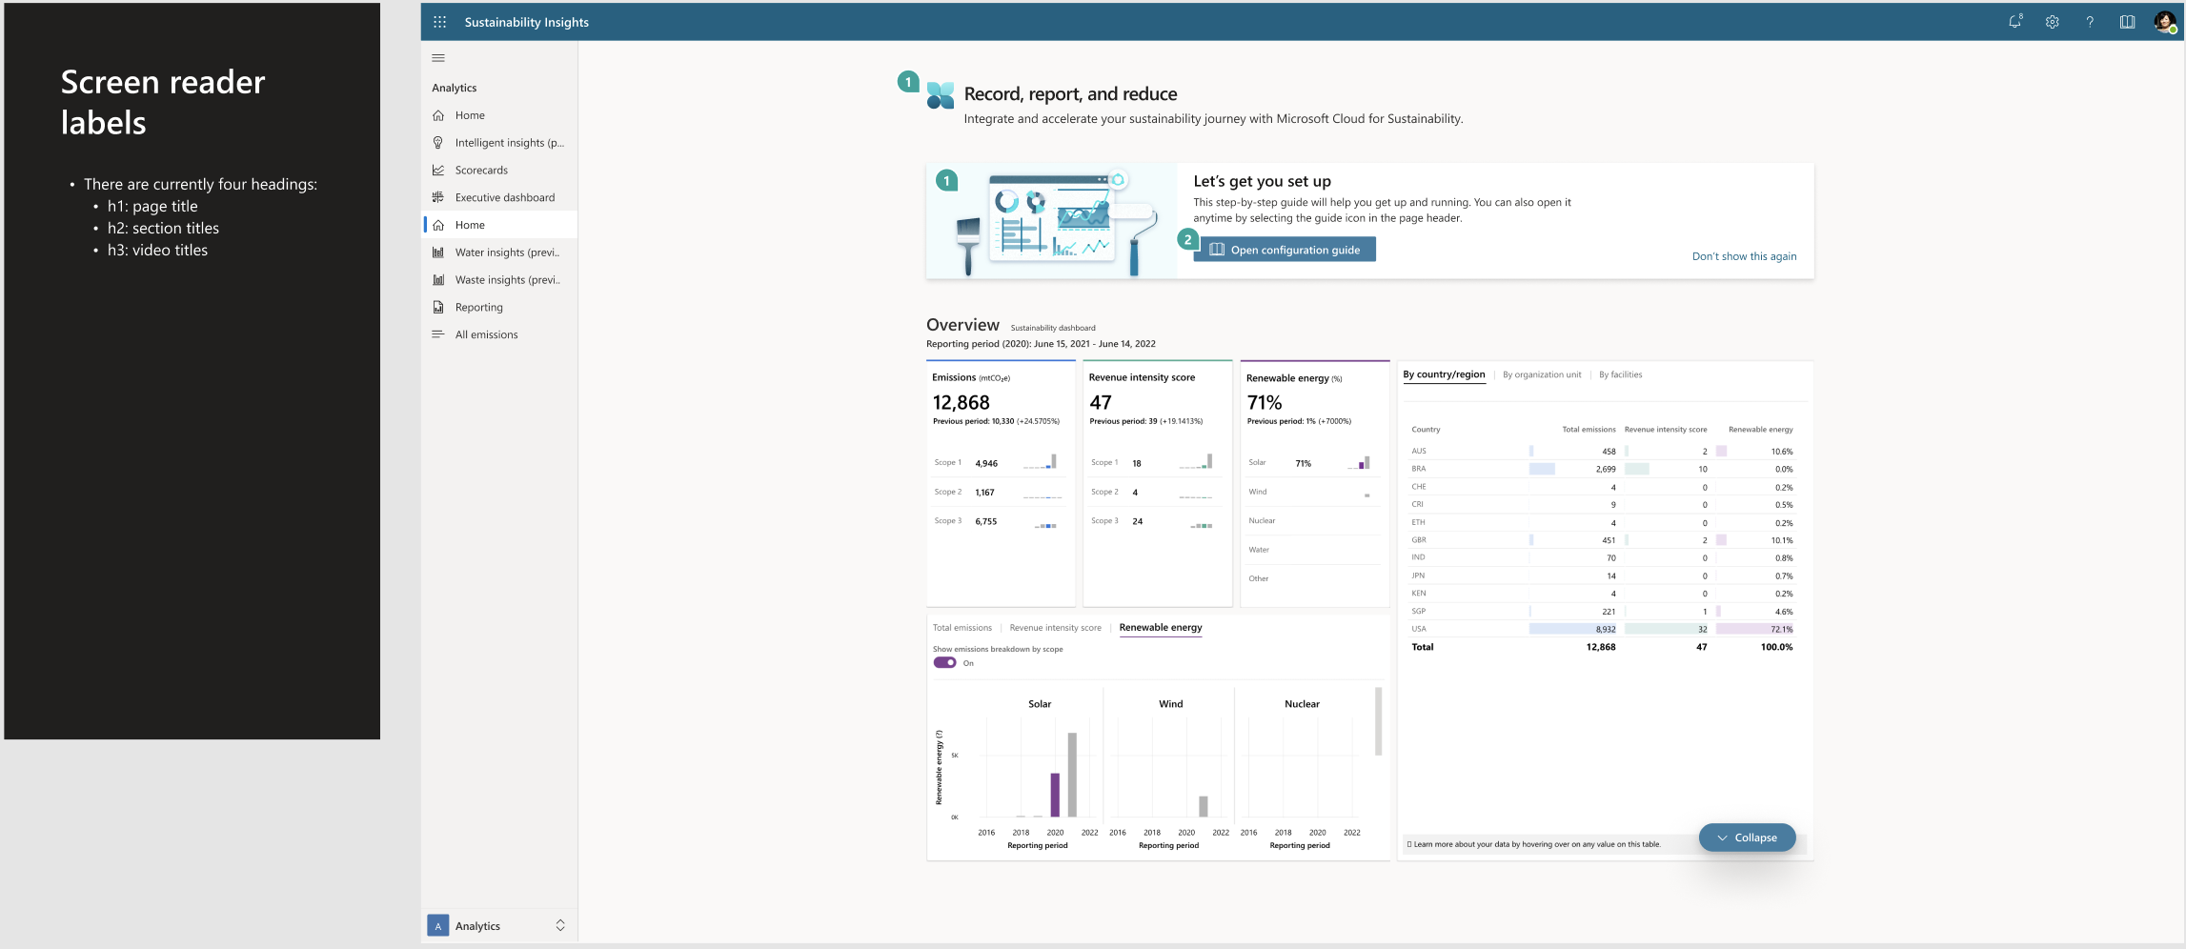
Task: Click the AUS row renewable energy 10.6%
Action: pyautogui.click(x=1781, y=452)
